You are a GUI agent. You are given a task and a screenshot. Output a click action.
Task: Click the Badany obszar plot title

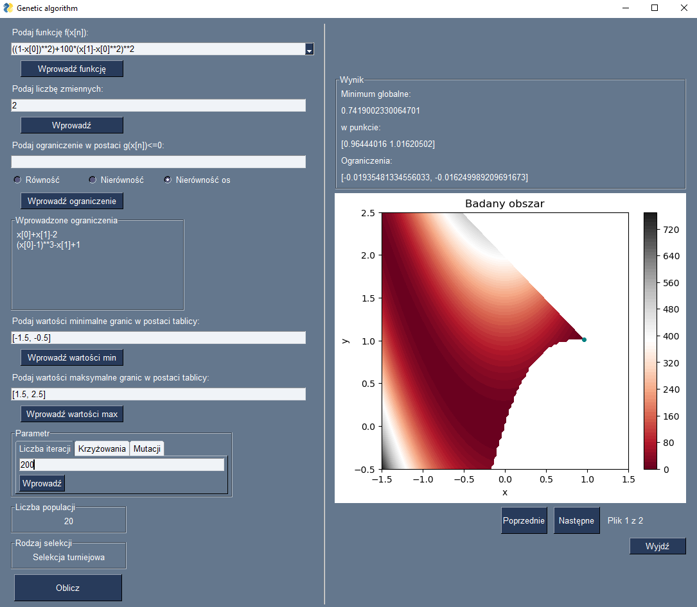coord(504,204)
